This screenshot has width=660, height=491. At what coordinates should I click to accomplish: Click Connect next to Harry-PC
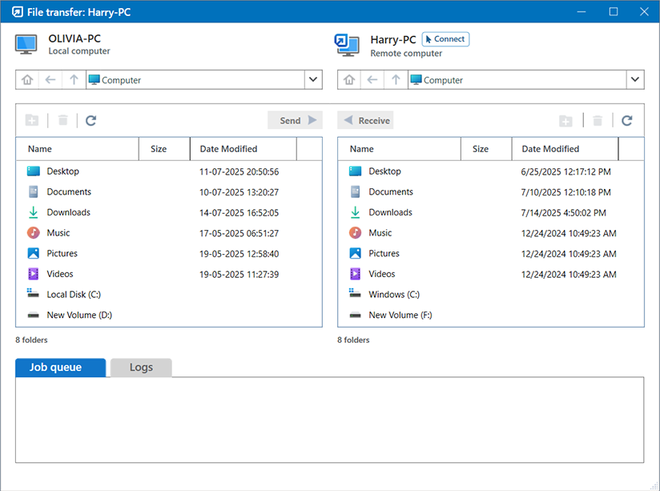point(445,39)
